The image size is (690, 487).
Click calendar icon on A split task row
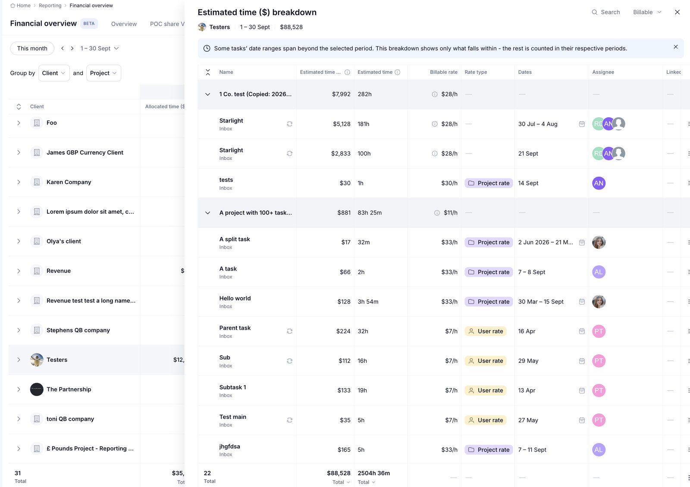pos(582,243)
